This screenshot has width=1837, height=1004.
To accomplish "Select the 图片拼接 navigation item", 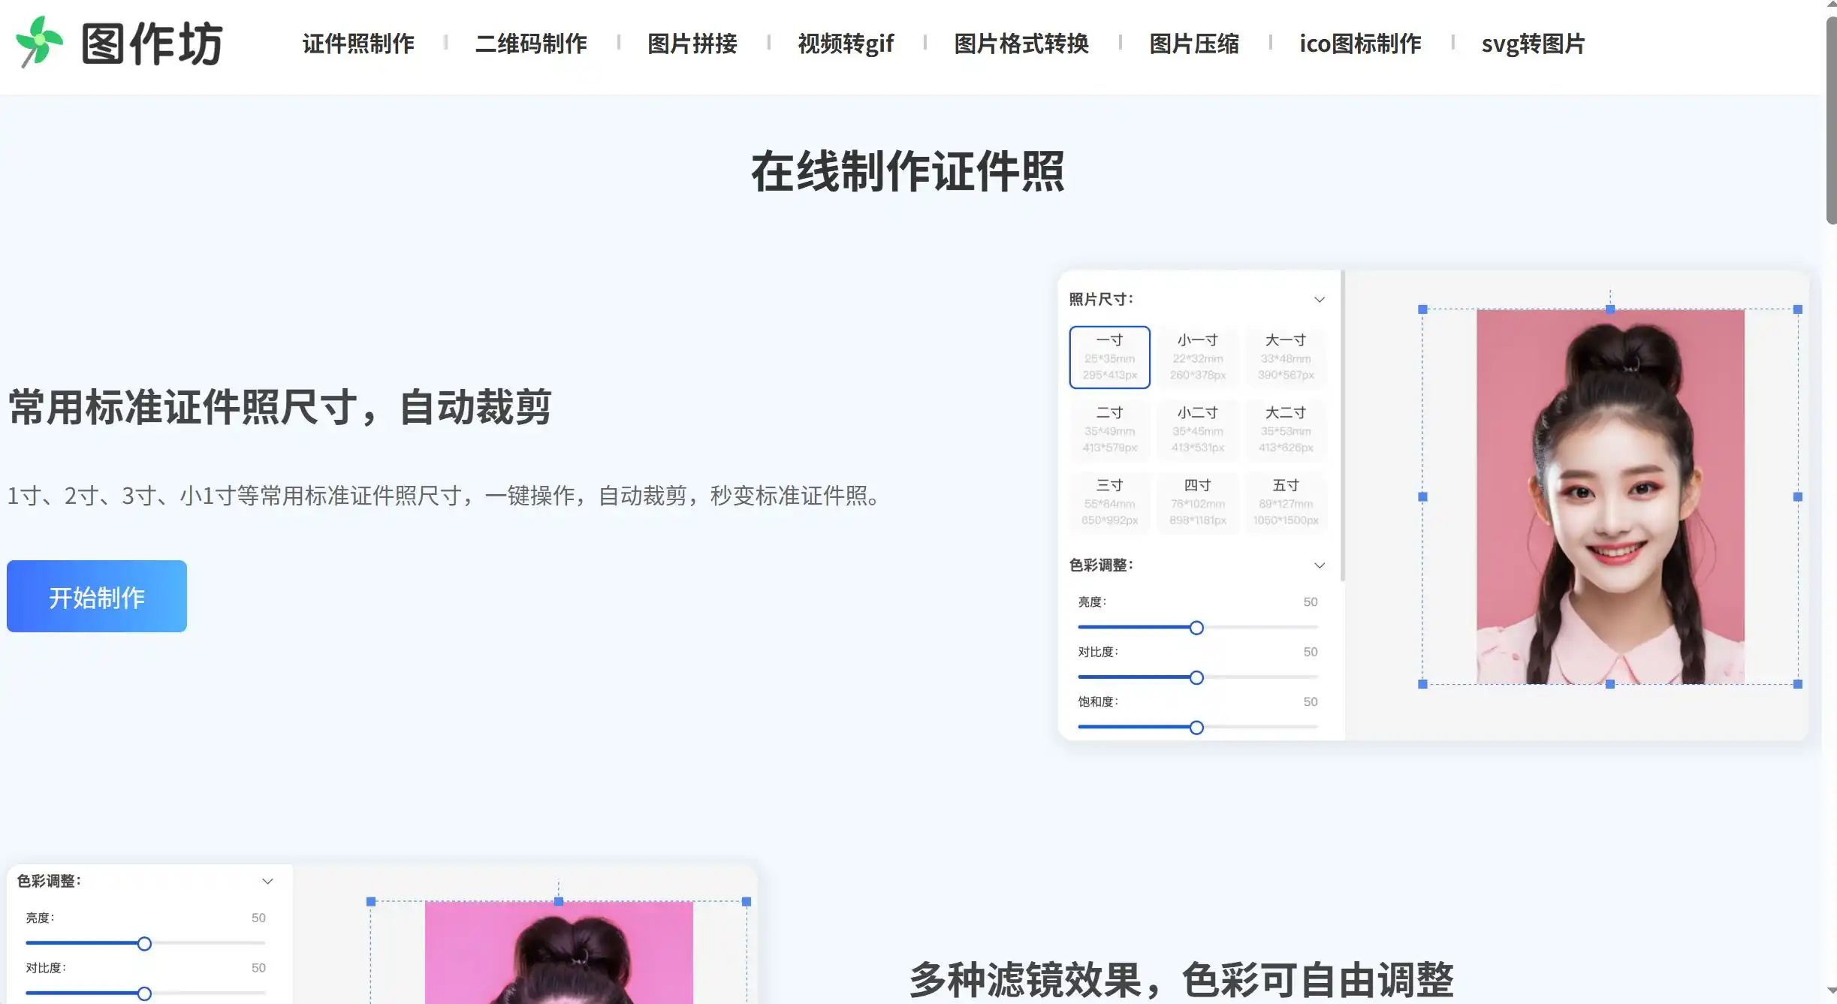I will [x=692, y=44].
